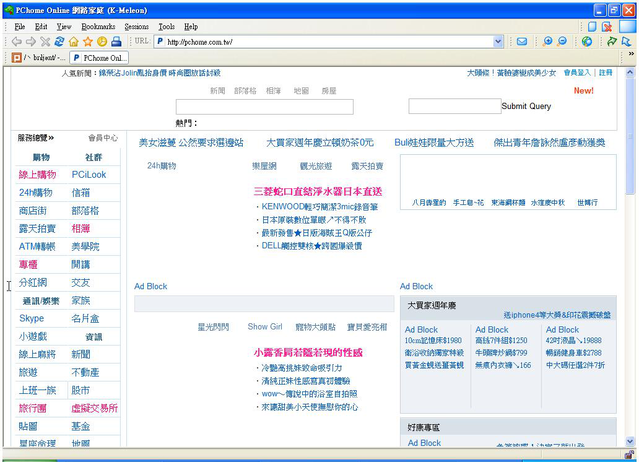Screen dimensions: 639x462
Task: Click the search box above 熱門
Action: pos(264,107)
